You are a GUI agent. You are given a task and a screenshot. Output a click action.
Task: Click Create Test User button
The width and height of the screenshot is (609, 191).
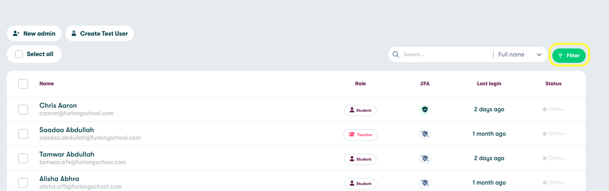pyautogui.click(x=99, y=34)
